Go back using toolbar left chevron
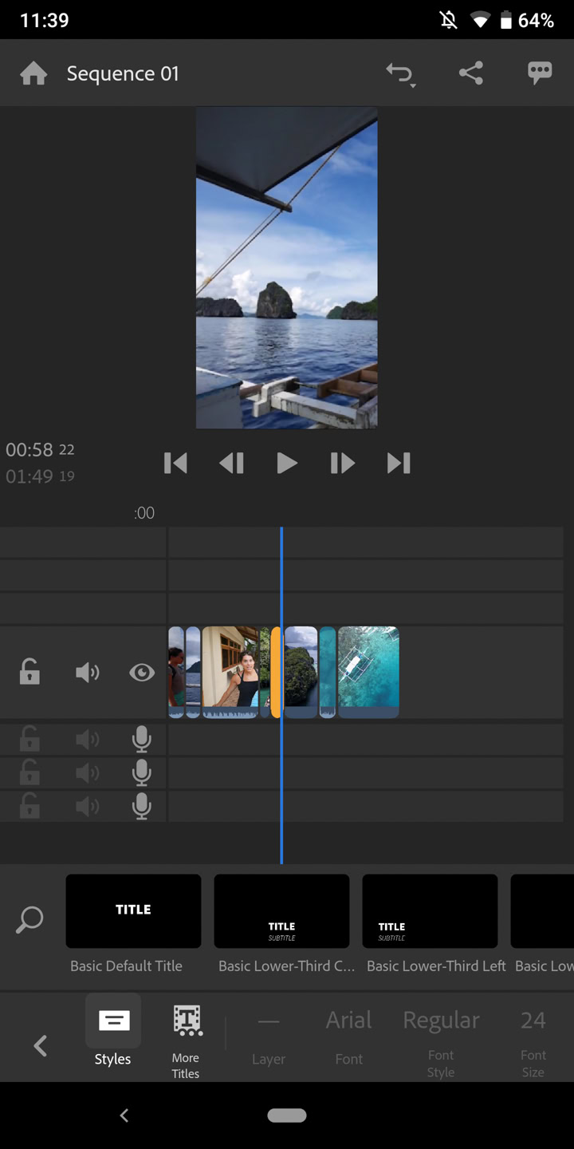This screenshot has width=574, height=1149. tap(40, 1045)
